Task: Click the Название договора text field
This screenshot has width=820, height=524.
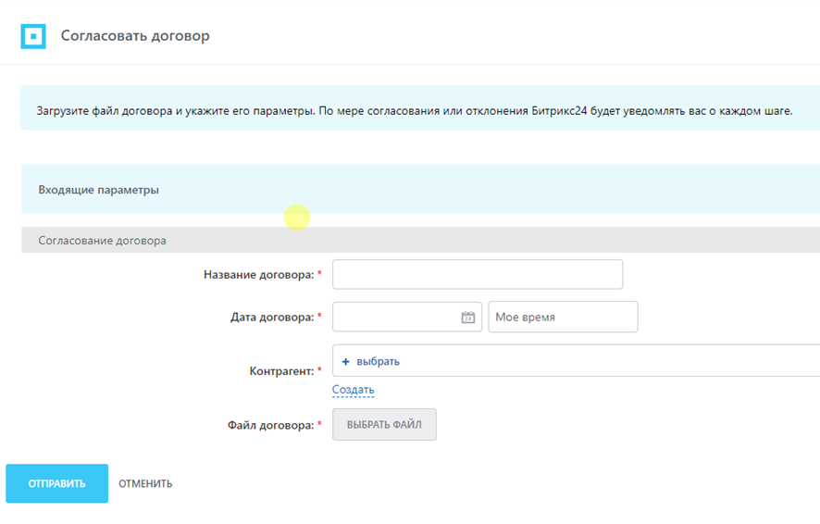Action: (x=478, y=274)
